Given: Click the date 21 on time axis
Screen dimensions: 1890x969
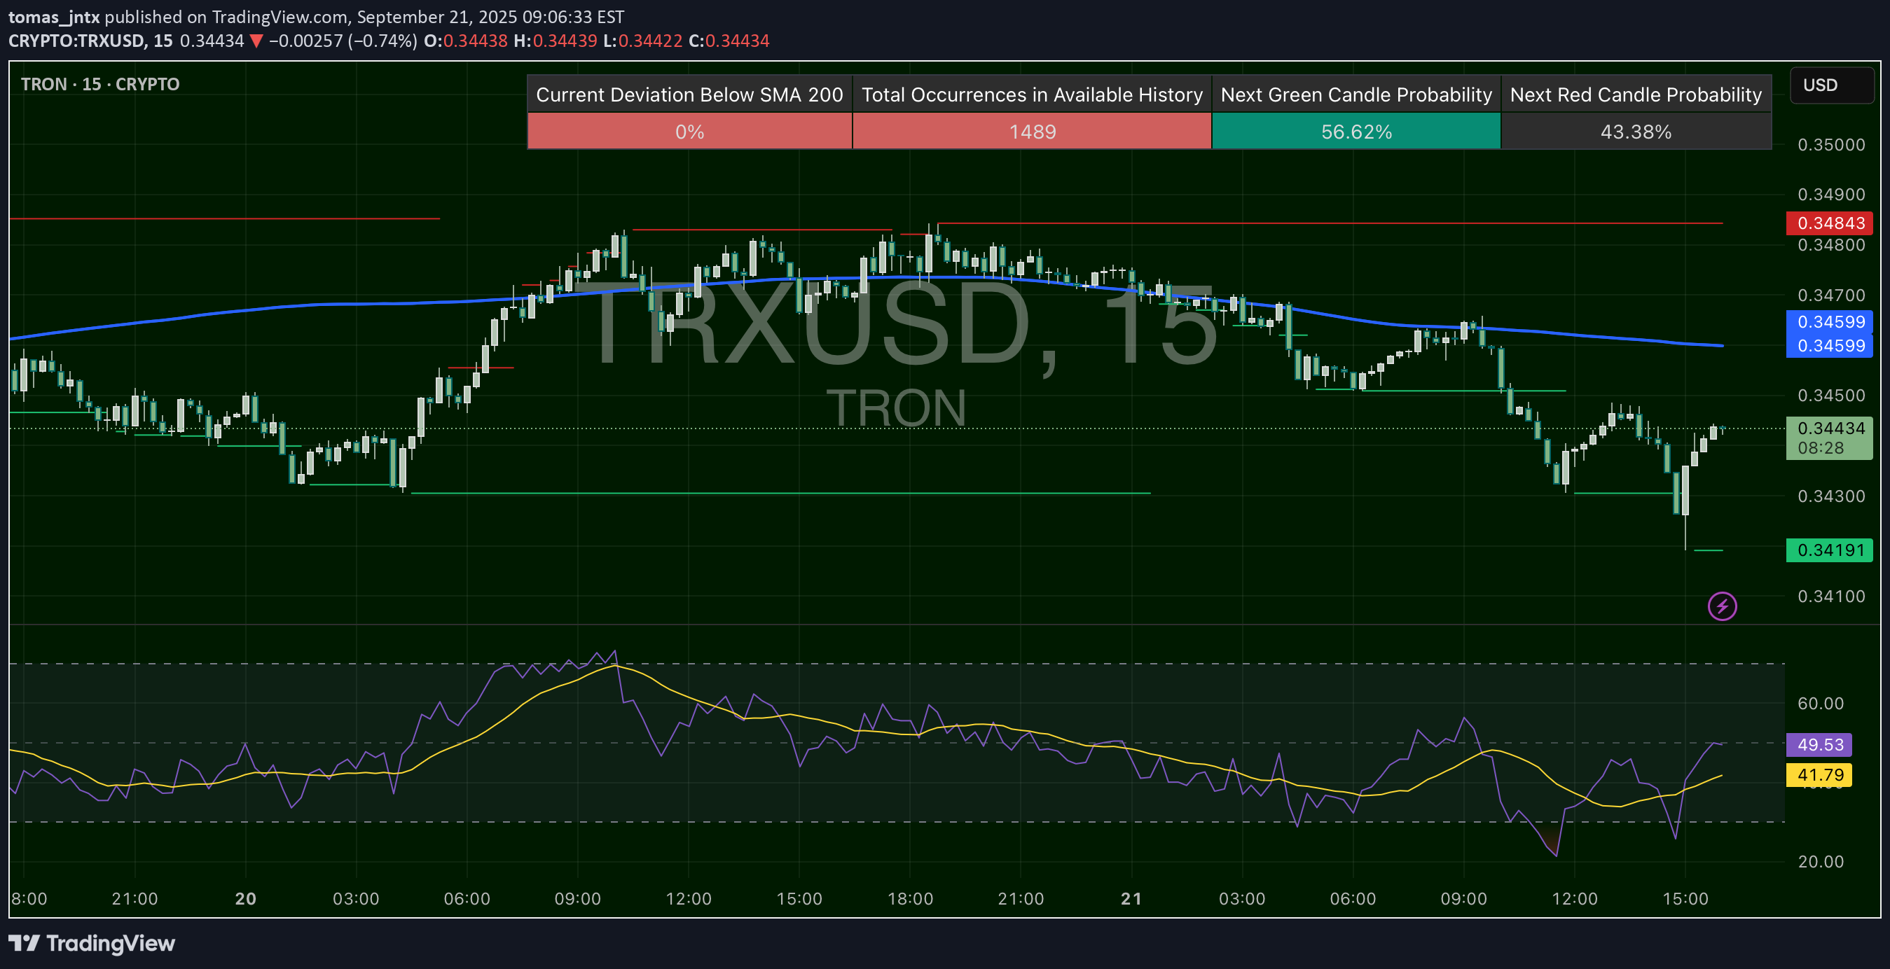Looking at the screenshot, I should [1131, 898].
